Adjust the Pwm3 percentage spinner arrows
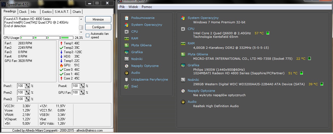The image size is (333, 134). 27,99
